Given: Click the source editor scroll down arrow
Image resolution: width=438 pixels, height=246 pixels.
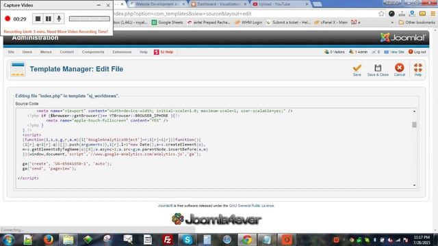Looking at the screenshot, I should (x=414, y=185).
